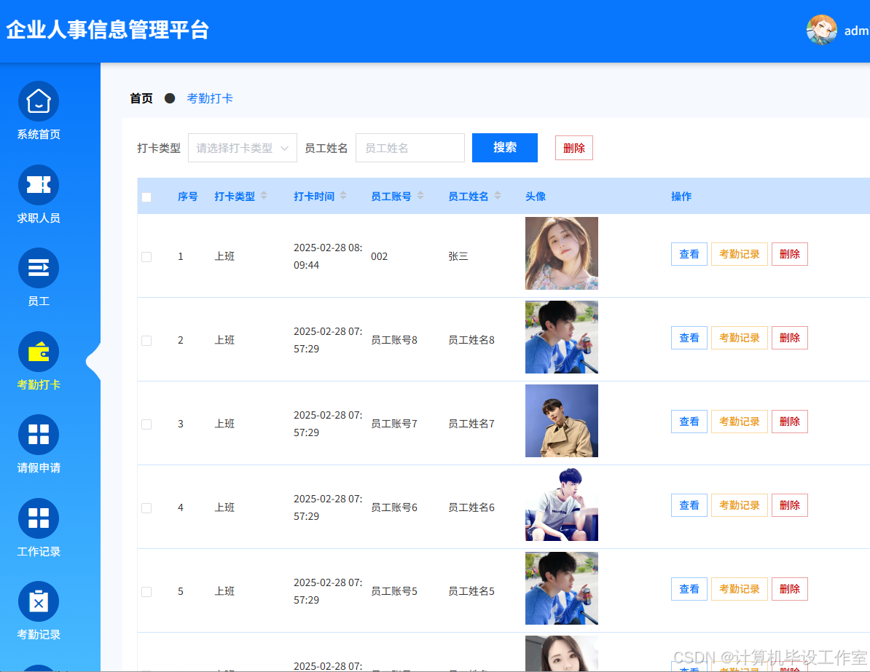This screenshot has width=870, height=672.
Task: Check the row for 员工姓名5
Action: tap(146, 592)
